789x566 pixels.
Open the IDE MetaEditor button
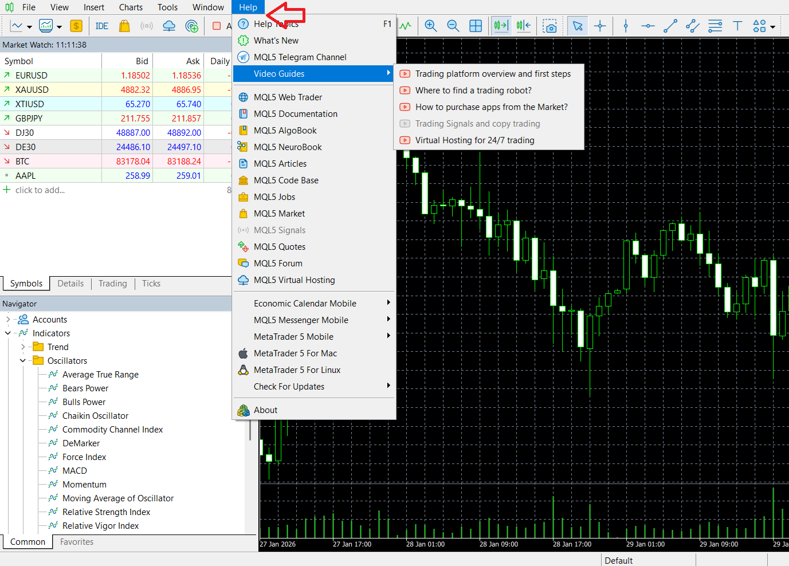click(x=102, y=26)
